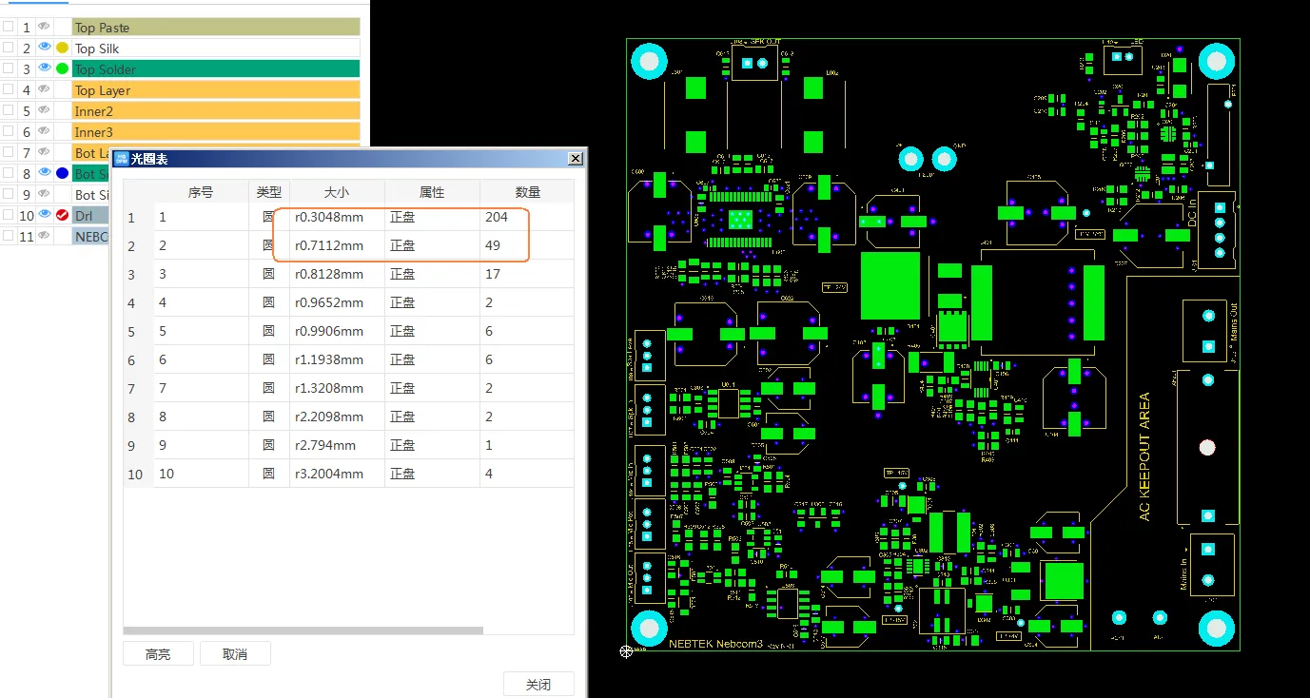
Task: Open the green color dot of Top Solder
Action: coord(63,68)
